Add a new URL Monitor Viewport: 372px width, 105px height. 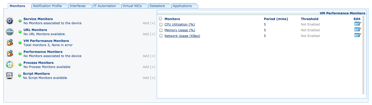(x=149, y=34)
